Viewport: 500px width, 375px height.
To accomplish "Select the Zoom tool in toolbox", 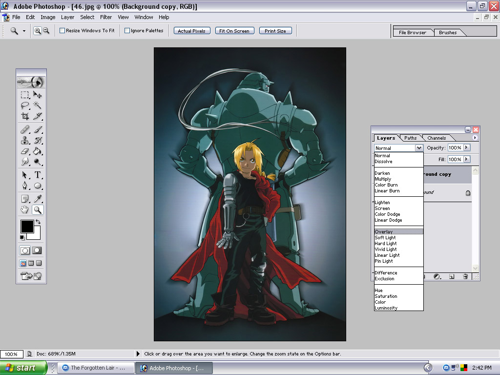I will 37,210.
